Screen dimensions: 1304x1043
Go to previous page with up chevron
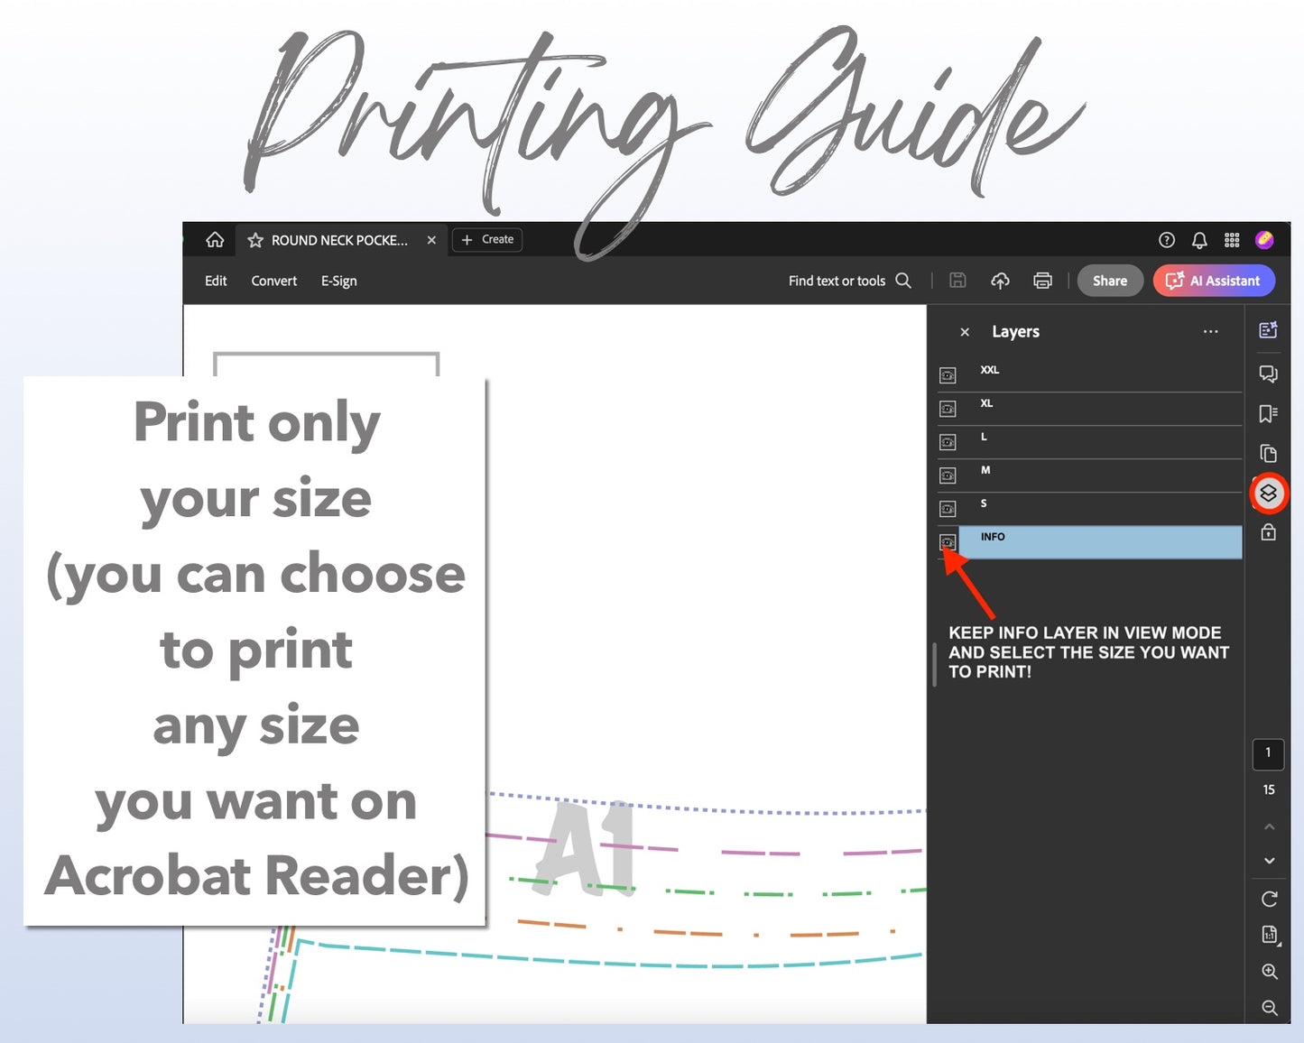(x=1269, y=826)
